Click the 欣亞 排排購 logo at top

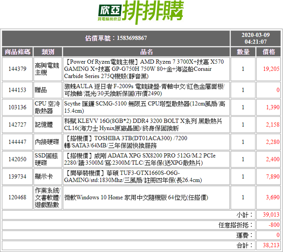[x=141, y=12]
